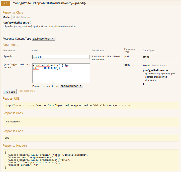This screenshot has width=182, height=172.
Task: Click the Parameter Type column header
Action: coord(130,51)
